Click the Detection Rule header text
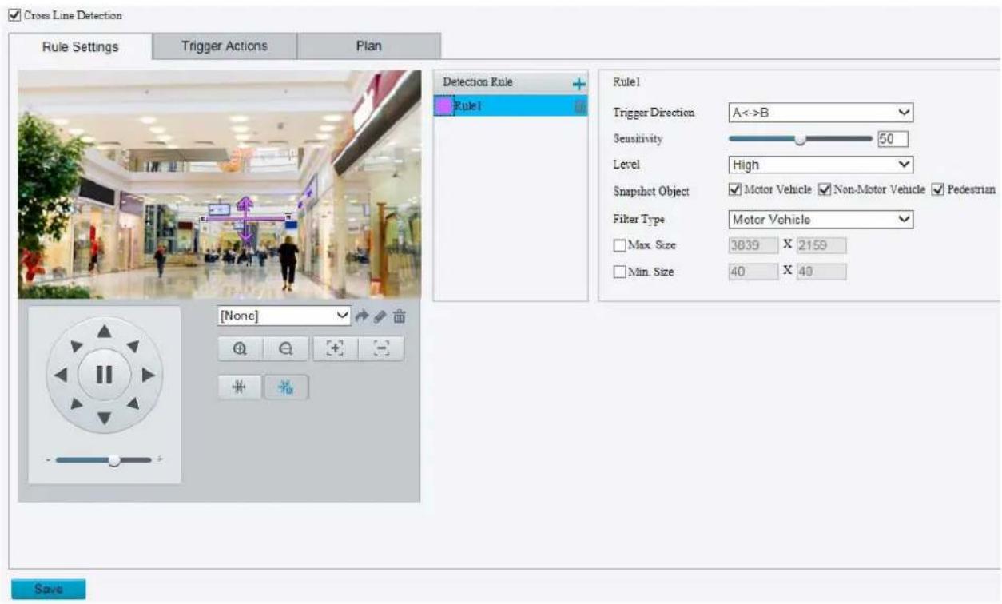1002x604 pixels. click(x=479, y=83)
